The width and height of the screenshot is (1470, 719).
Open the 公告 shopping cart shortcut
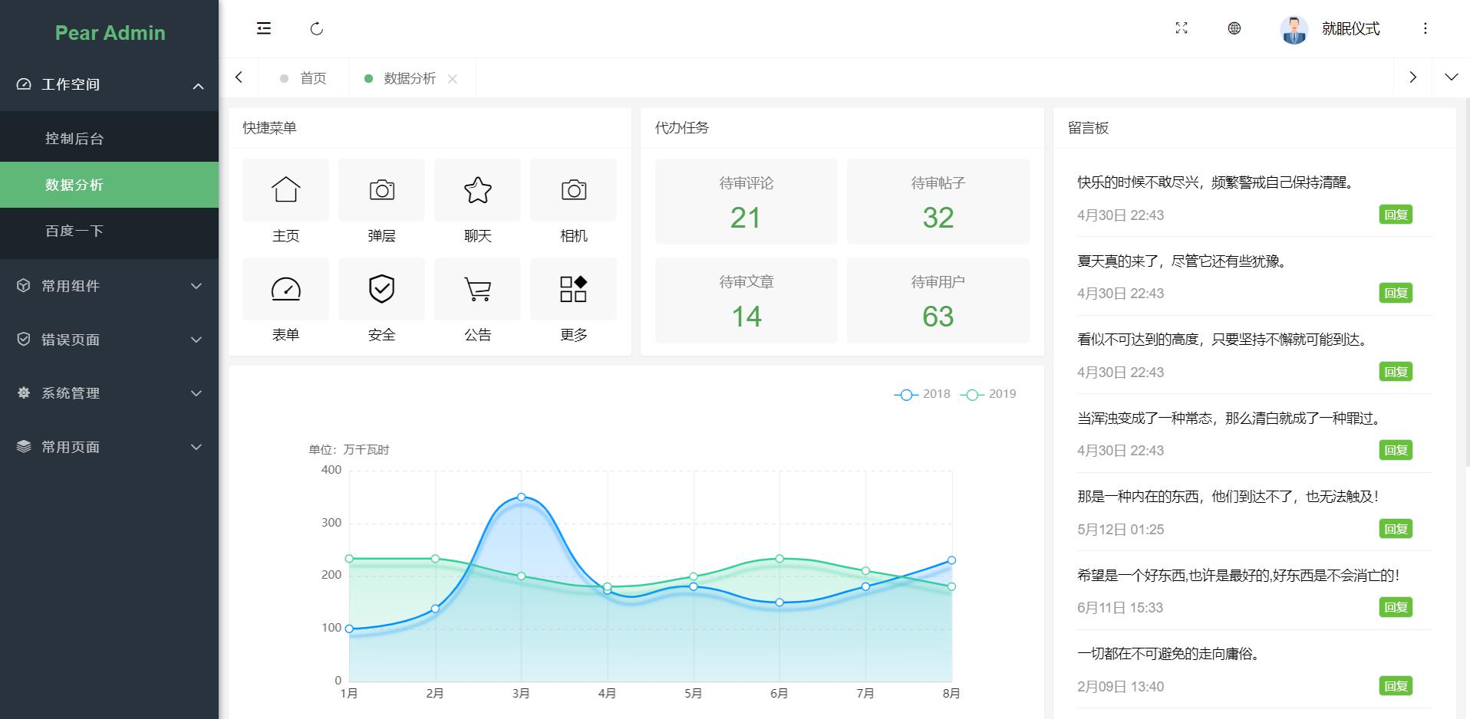tap(477, 289)
